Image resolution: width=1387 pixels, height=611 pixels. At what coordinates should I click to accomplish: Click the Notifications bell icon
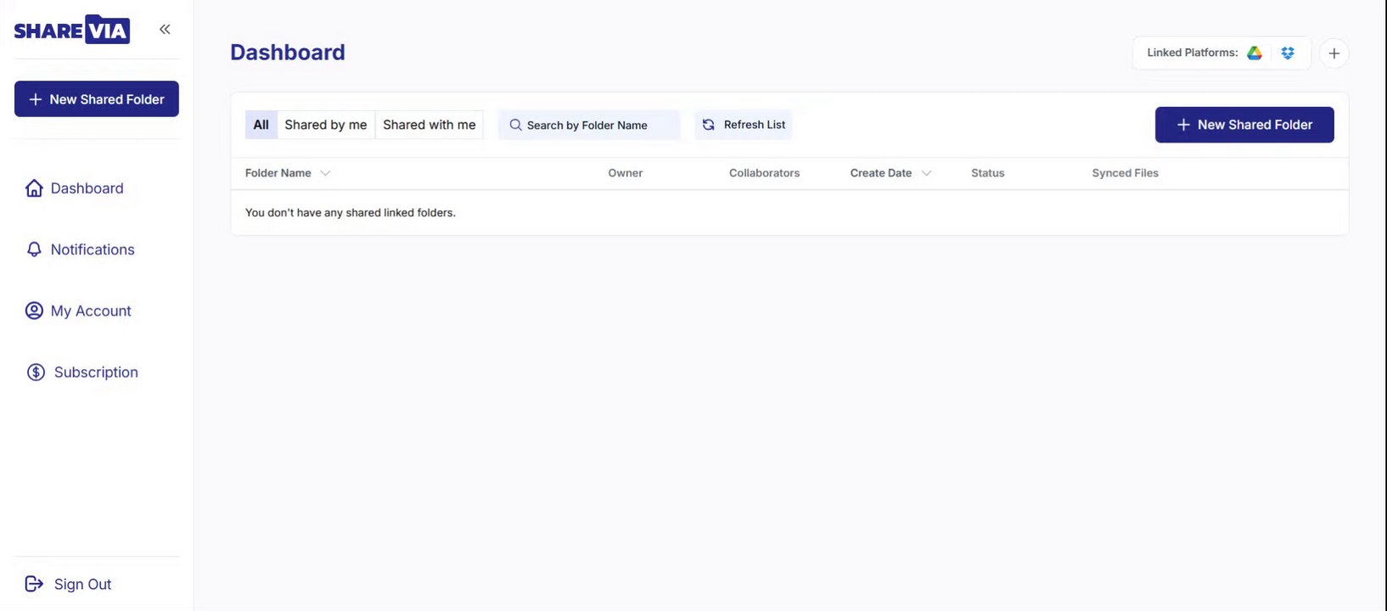34,249
